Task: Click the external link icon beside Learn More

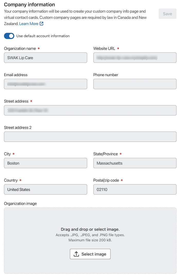Action: (41, 23)
